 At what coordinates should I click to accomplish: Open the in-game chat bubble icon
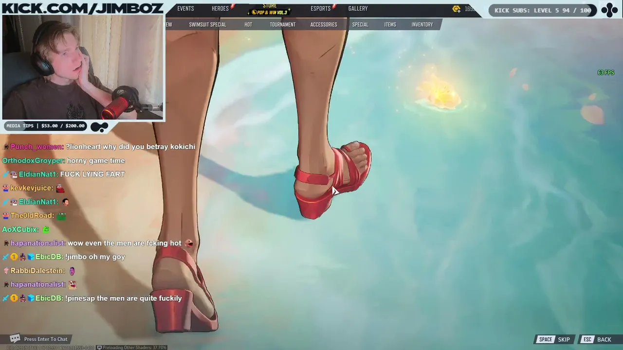(15, 338)
